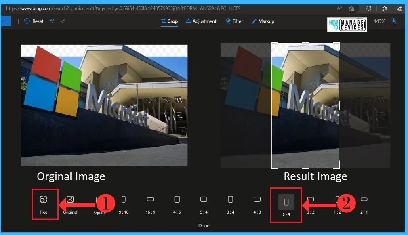The height and width of the screenshot is (235, 408).
Task: Select the 16:9 crop ratio
Action: [150, 205]
